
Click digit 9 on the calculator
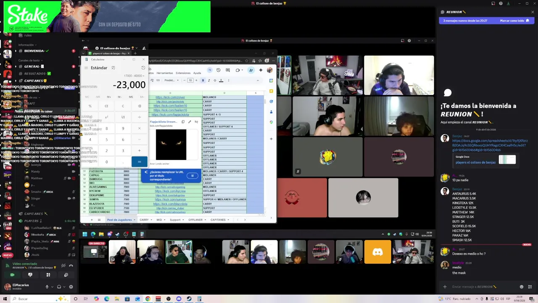(x=123, y=128)
